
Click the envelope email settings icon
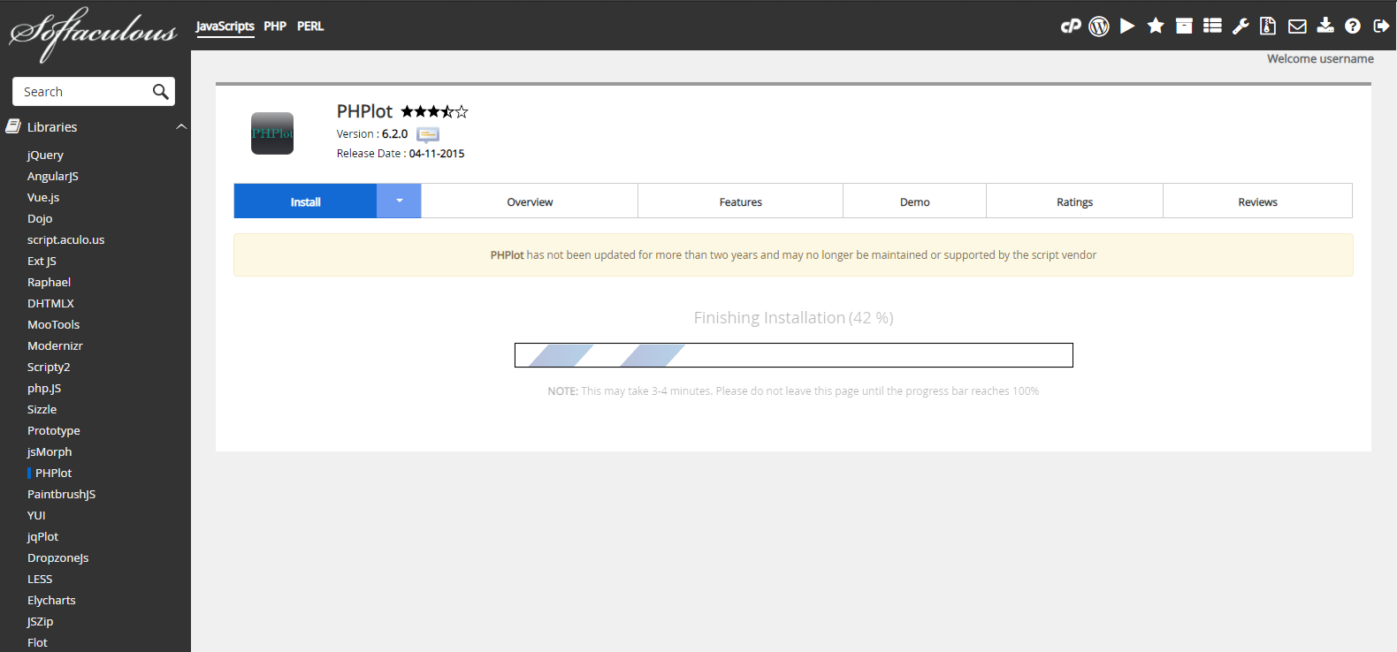[x=1297, y=27]
